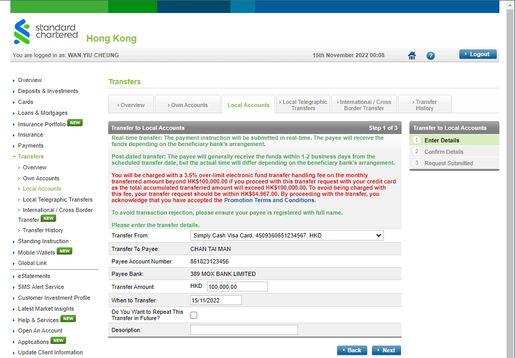Viewport: 515px width, 358px height.
Task: Expand Insurance Portfolio in sidebar
Action: (x=42, y=124)
